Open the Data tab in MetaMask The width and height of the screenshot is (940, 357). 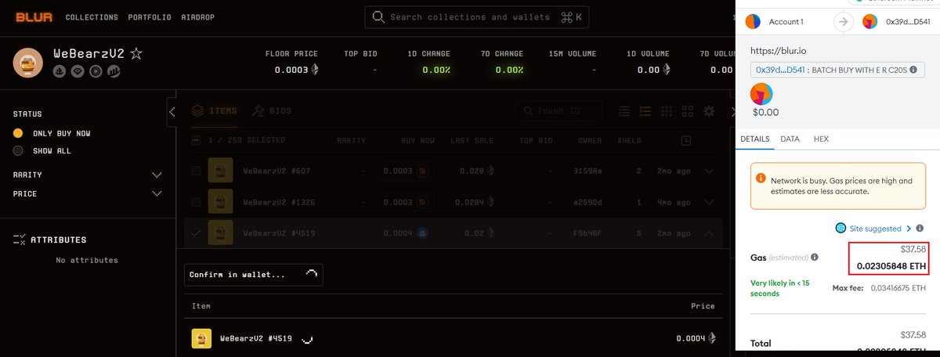click(790, 139)
